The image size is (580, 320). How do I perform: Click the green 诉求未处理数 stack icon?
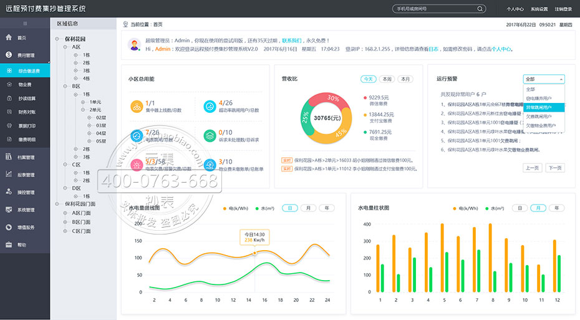click(210, 136)
